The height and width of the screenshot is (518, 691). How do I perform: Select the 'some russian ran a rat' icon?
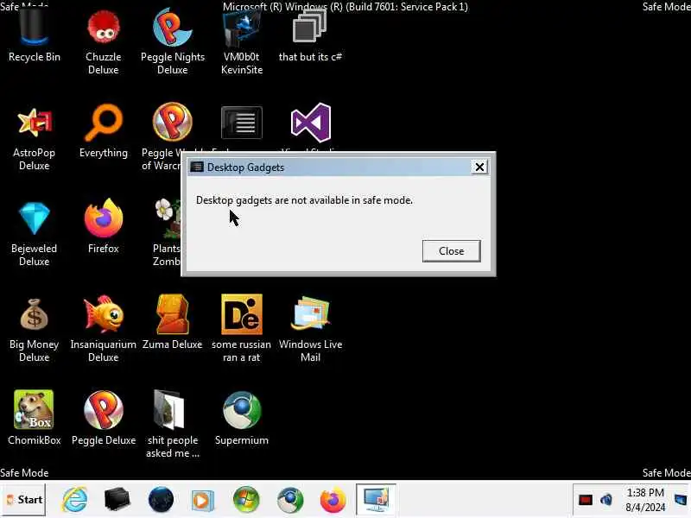pos(242,328)
